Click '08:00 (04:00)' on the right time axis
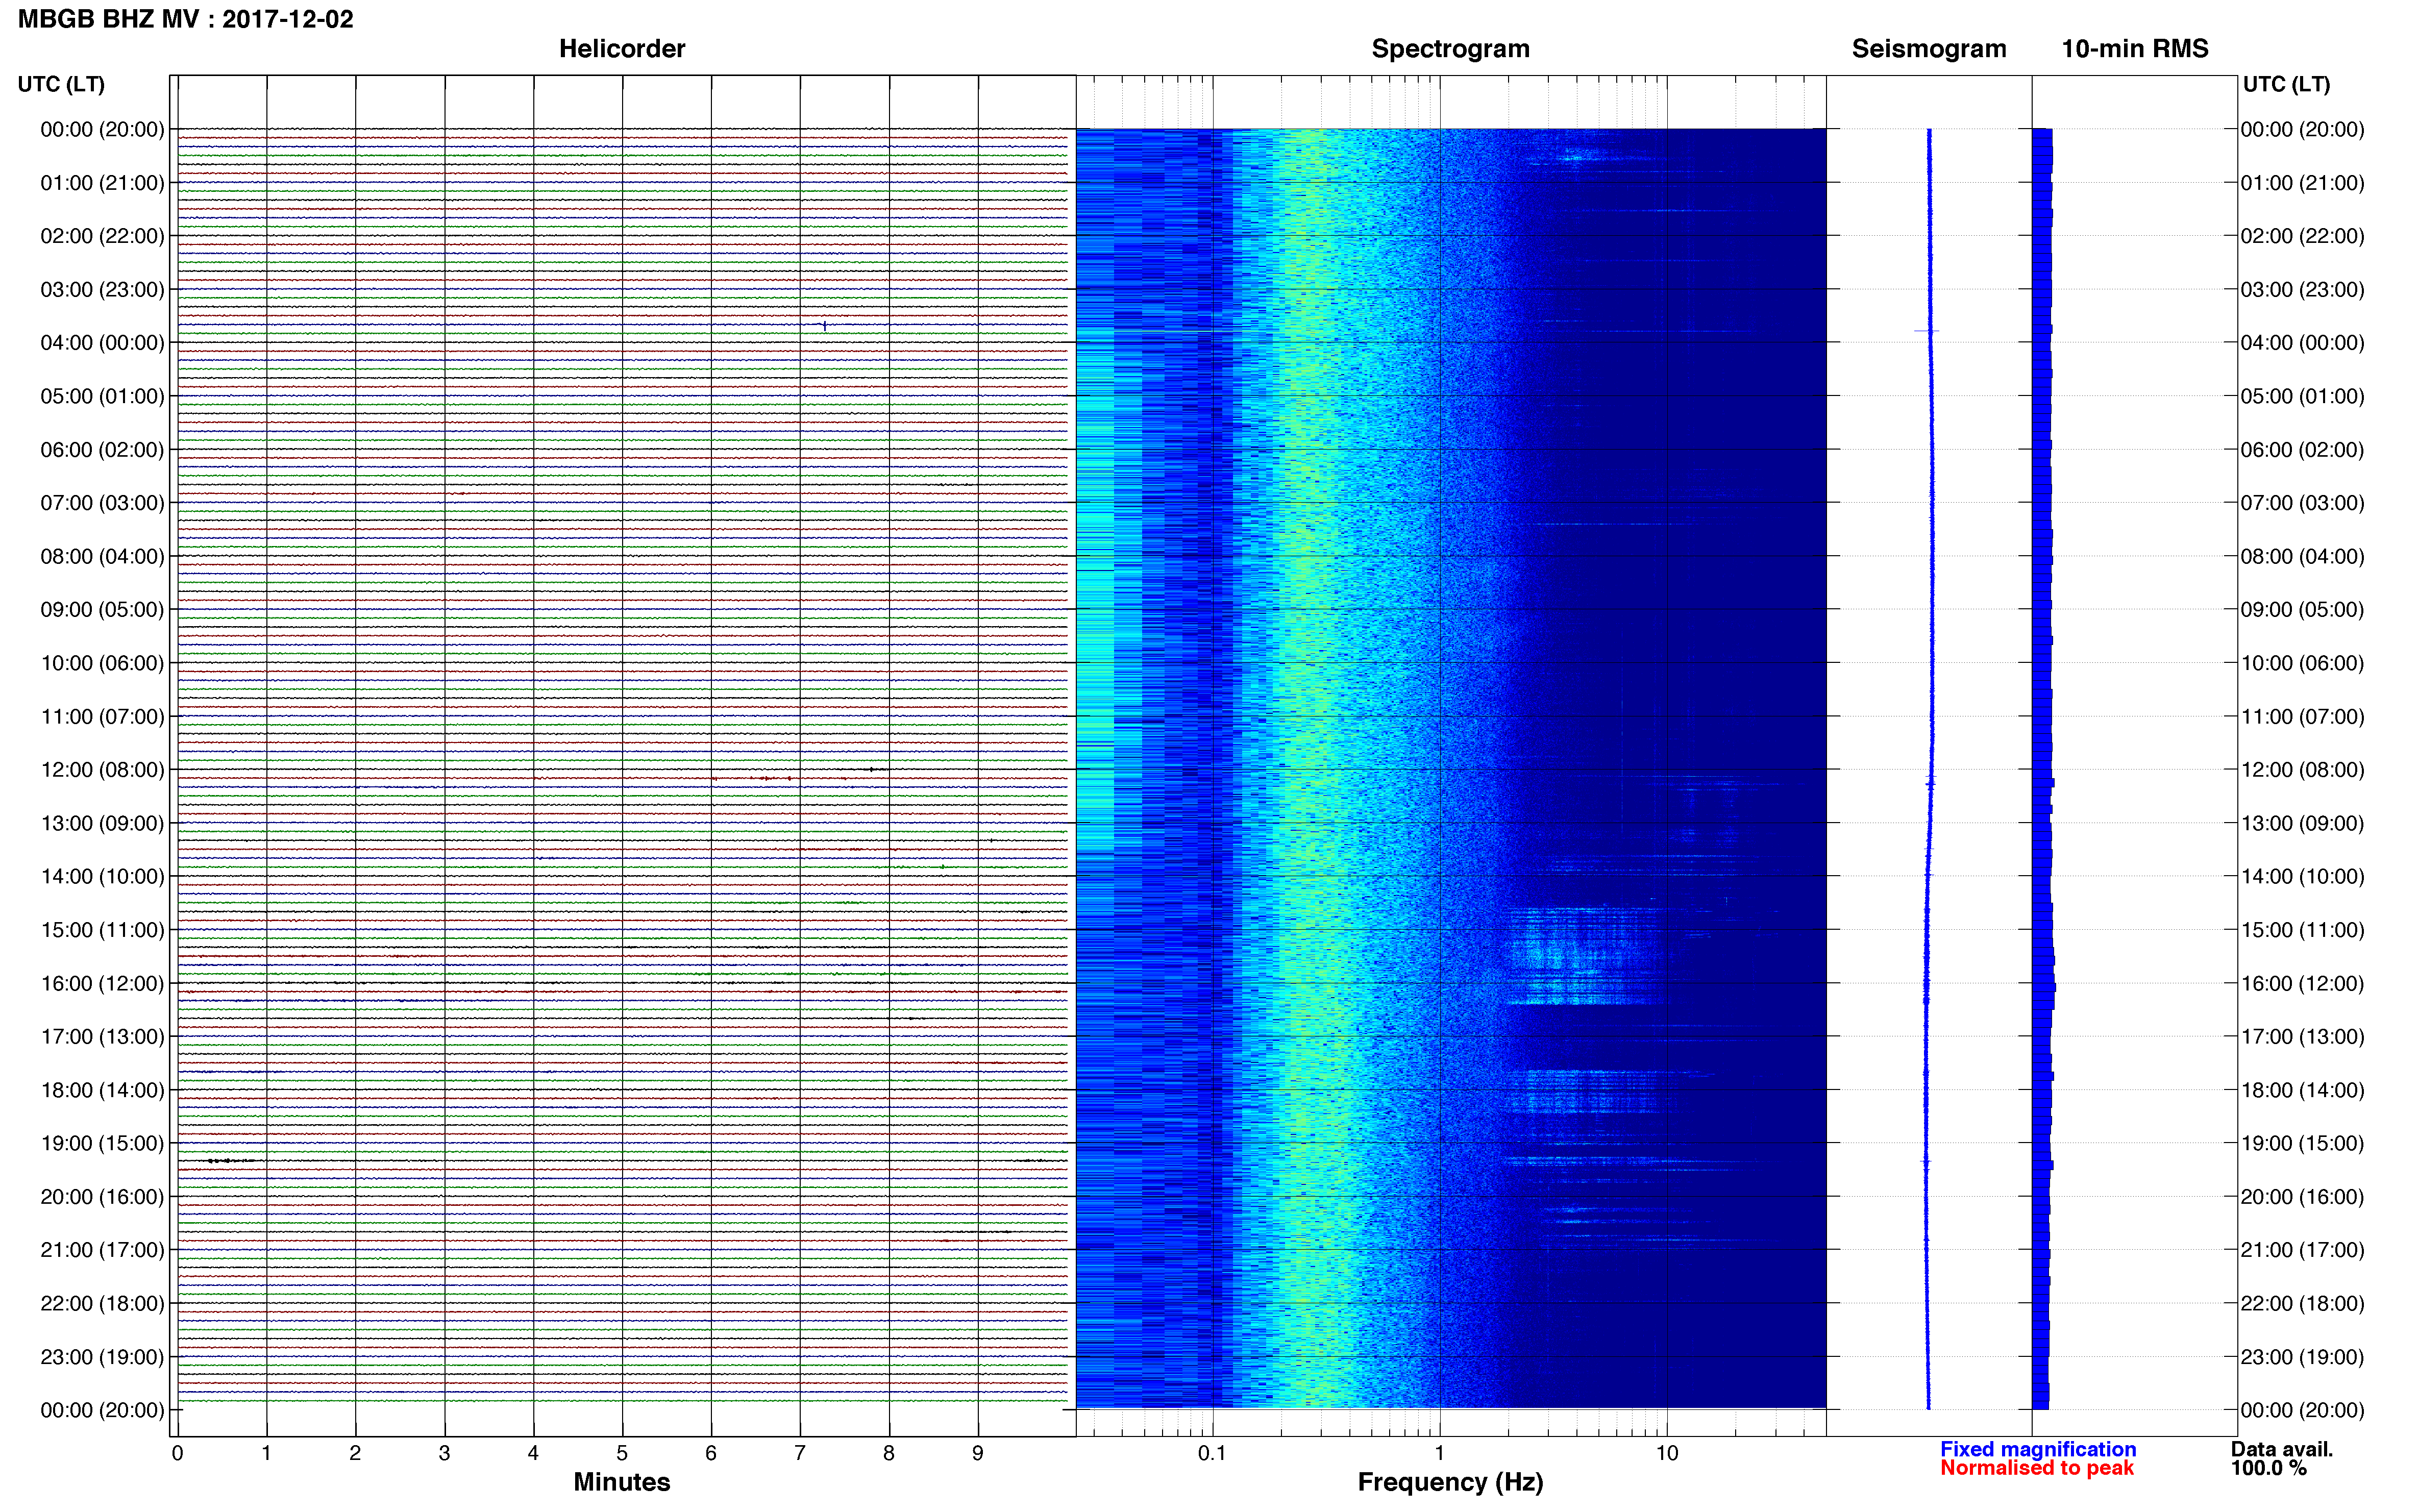The image size is (2419, 1512). tap(2302, 556)
